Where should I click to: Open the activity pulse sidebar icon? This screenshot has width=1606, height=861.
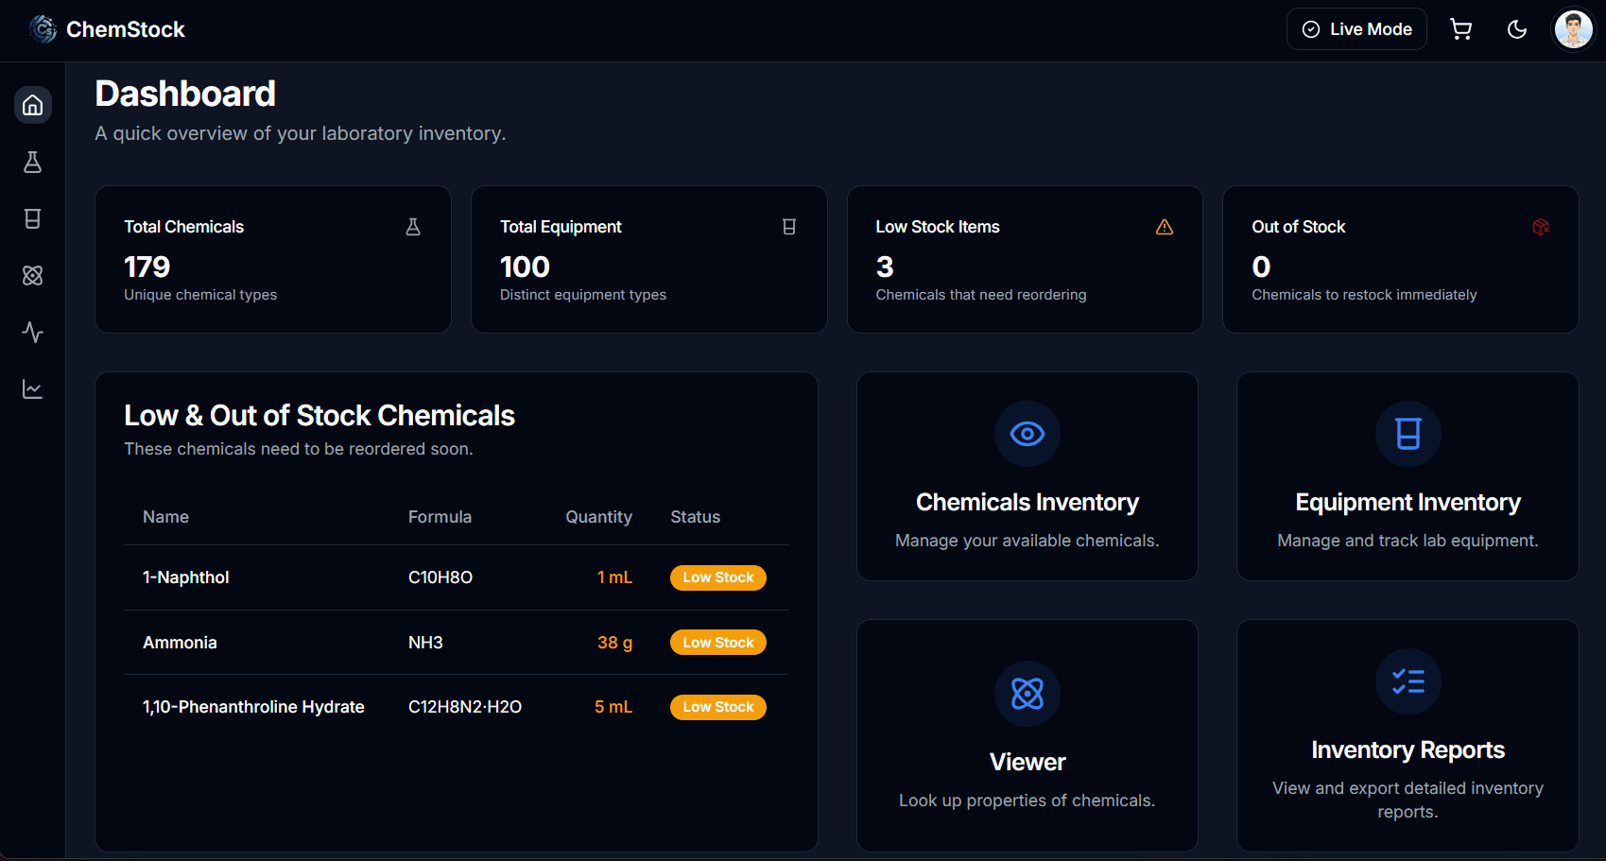point(32,333)
